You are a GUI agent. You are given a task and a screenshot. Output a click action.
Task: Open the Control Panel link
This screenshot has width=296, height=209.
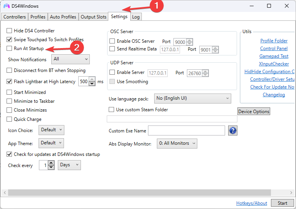tap(274, 48)
